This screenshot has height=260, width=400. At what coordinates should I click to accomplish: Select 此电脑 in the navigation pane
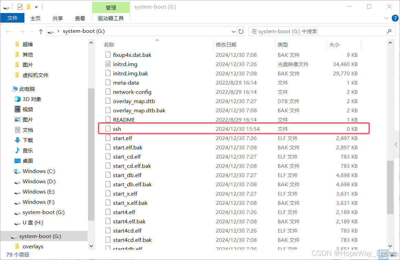click(27, 89)
